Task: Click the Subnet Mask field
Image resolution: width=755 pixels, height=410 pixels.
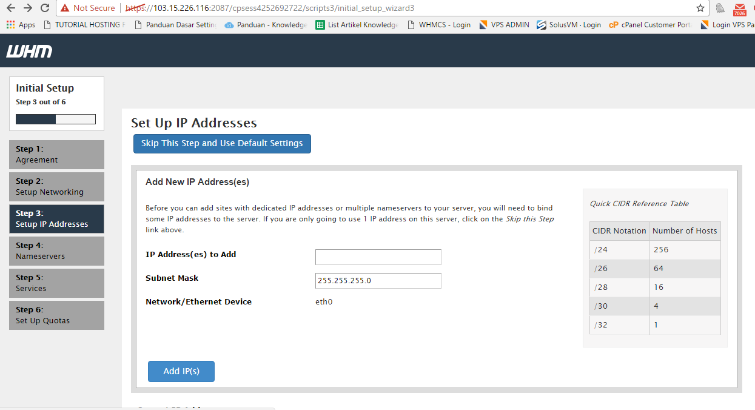Action: point(378,280)
